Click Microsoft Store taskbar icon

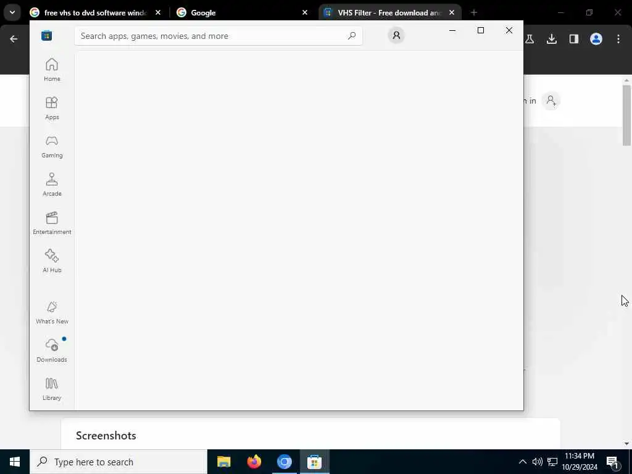pos(314,462)
